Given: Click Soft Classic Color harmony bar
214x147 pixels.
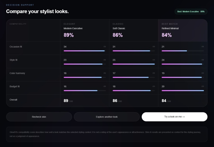Looking at the screenshot, I should pyautogui.click(x=134, y=77).
